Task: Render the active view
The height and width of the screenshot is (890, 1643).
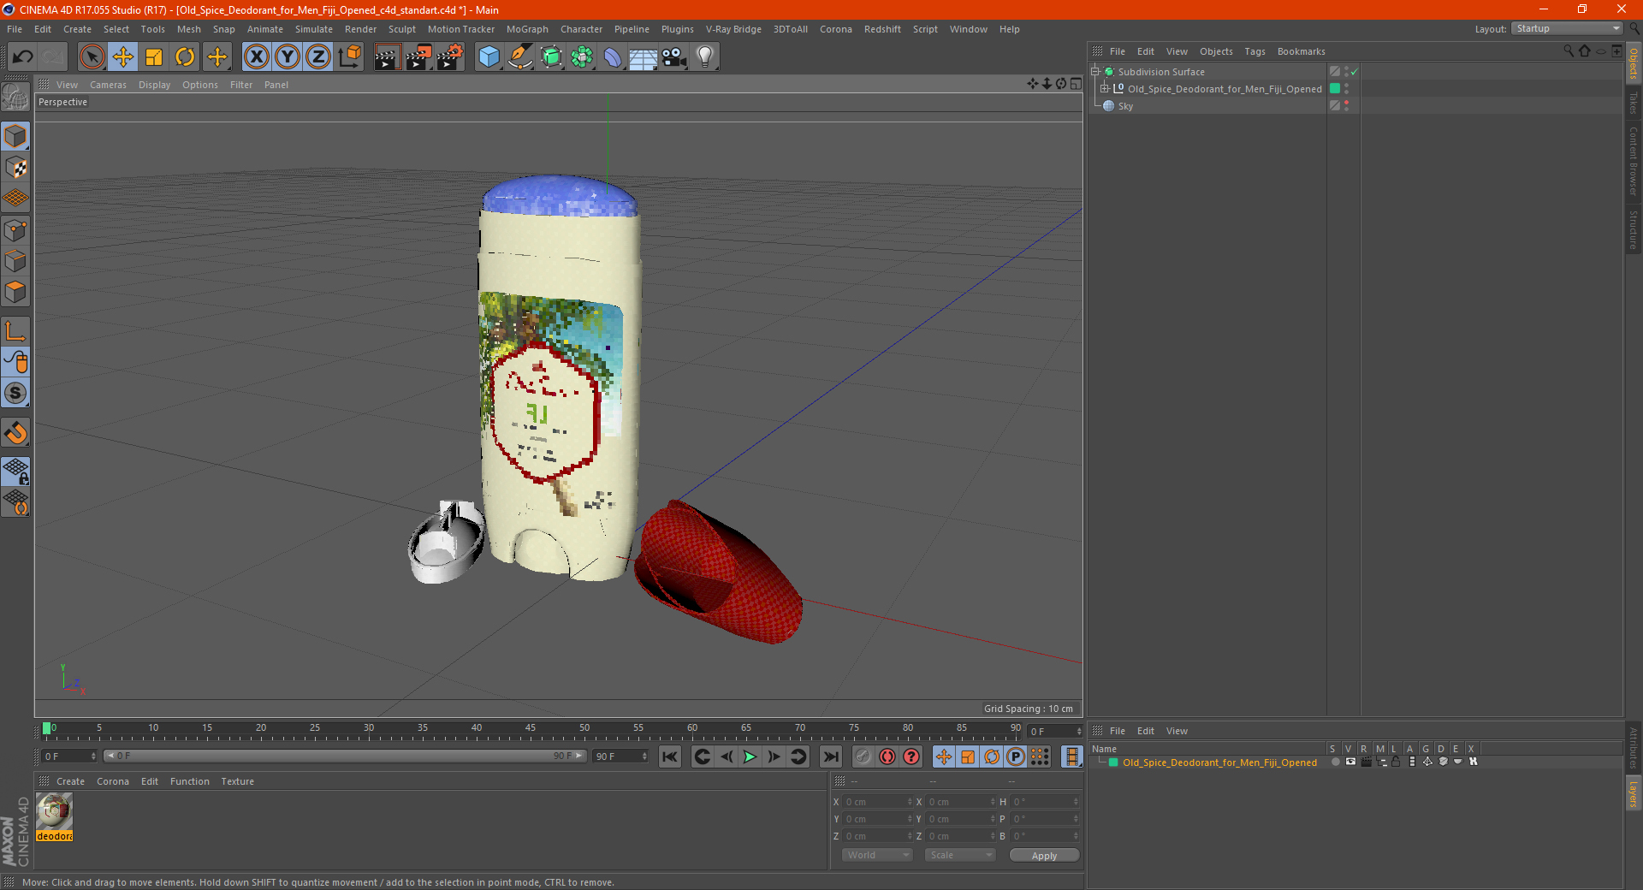Action: click(x=387, y=57)
